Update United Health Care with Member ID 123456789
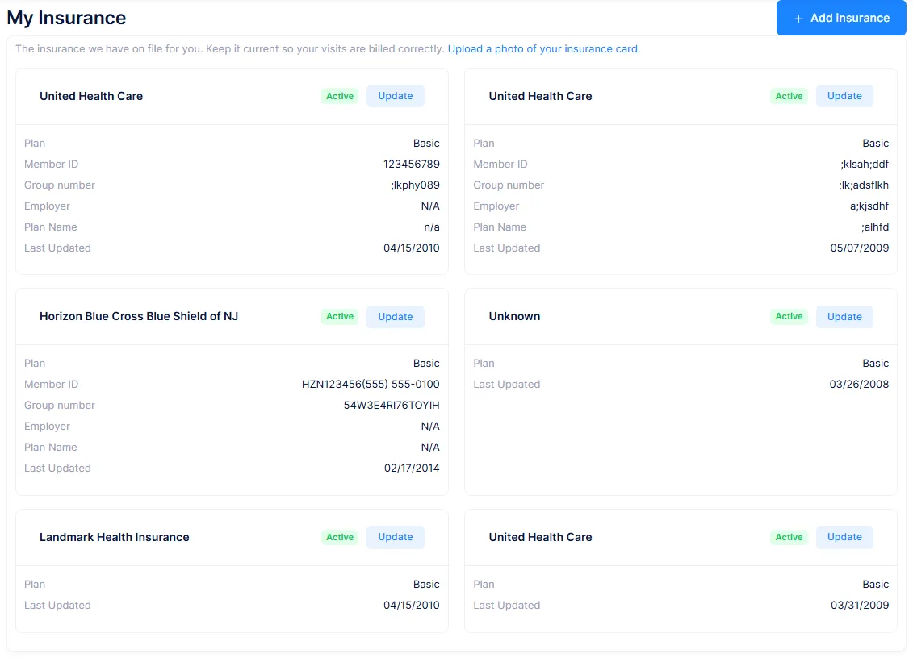The width and height of the screenshot is (913, 658). tap(396, 96)
